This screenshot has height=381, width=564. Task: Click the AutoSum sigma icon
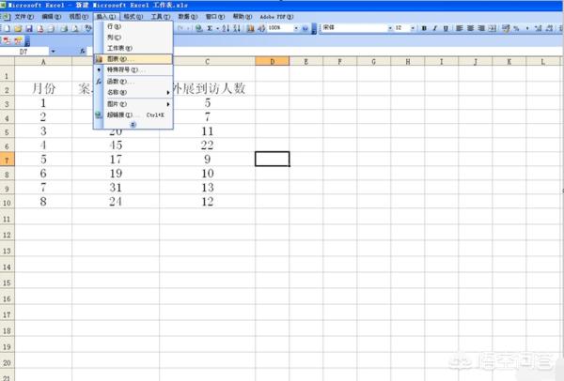point(210,28)
